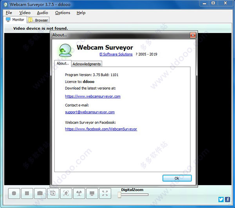Click the stop recording button
Image resolution: width=235 pixels, height=208 pixels.
tap(27, 193)
